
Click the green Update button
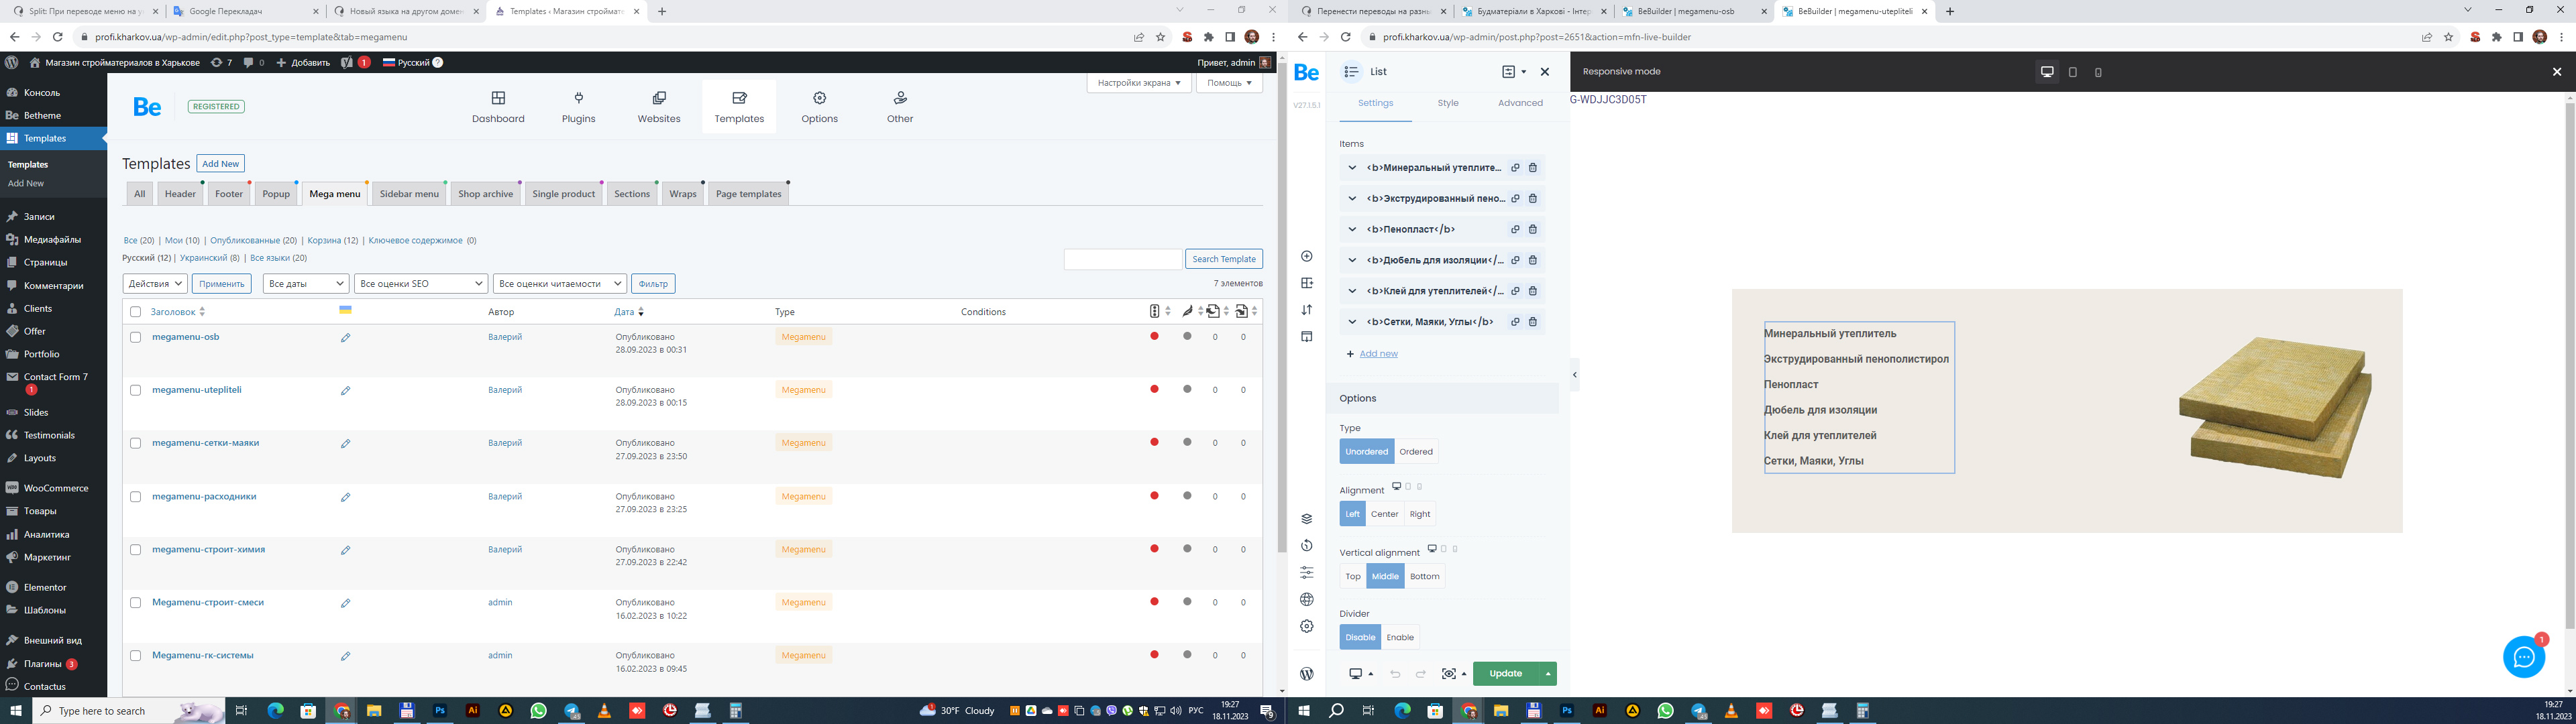point(1506,674)
